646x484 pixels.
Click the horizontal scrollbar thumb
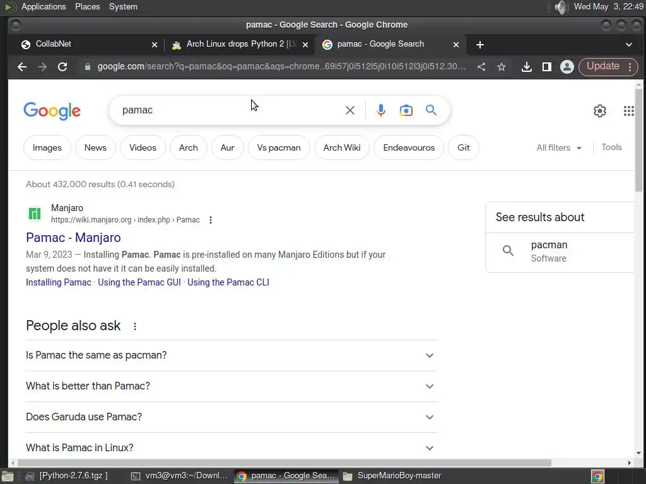tap(285, 463)
